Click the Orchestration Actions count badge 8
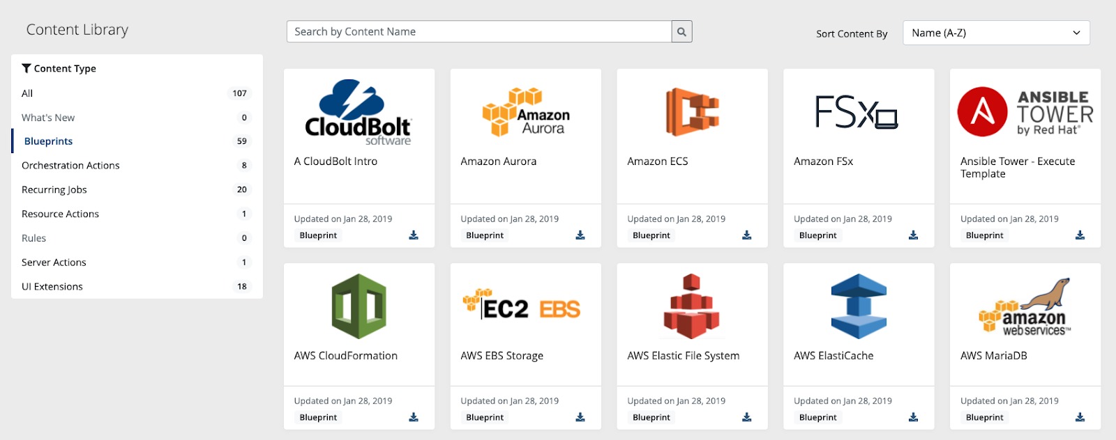 (244, 166)
